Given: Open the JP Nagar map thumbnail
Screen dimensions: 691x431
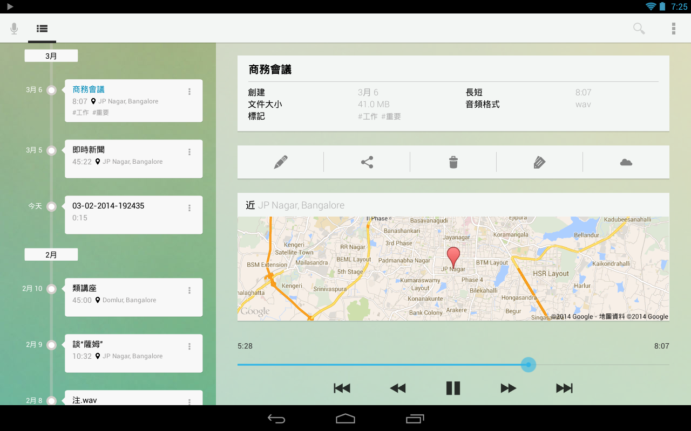Looking at the screenshot, I should (x=453, y=269).
